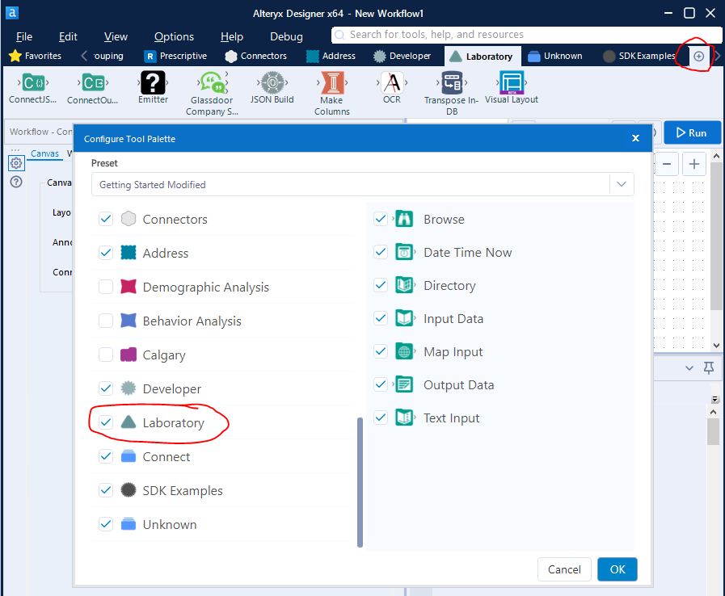Select the OCR tool
Screen dimensions: 725x596
[x=391, y=83]
